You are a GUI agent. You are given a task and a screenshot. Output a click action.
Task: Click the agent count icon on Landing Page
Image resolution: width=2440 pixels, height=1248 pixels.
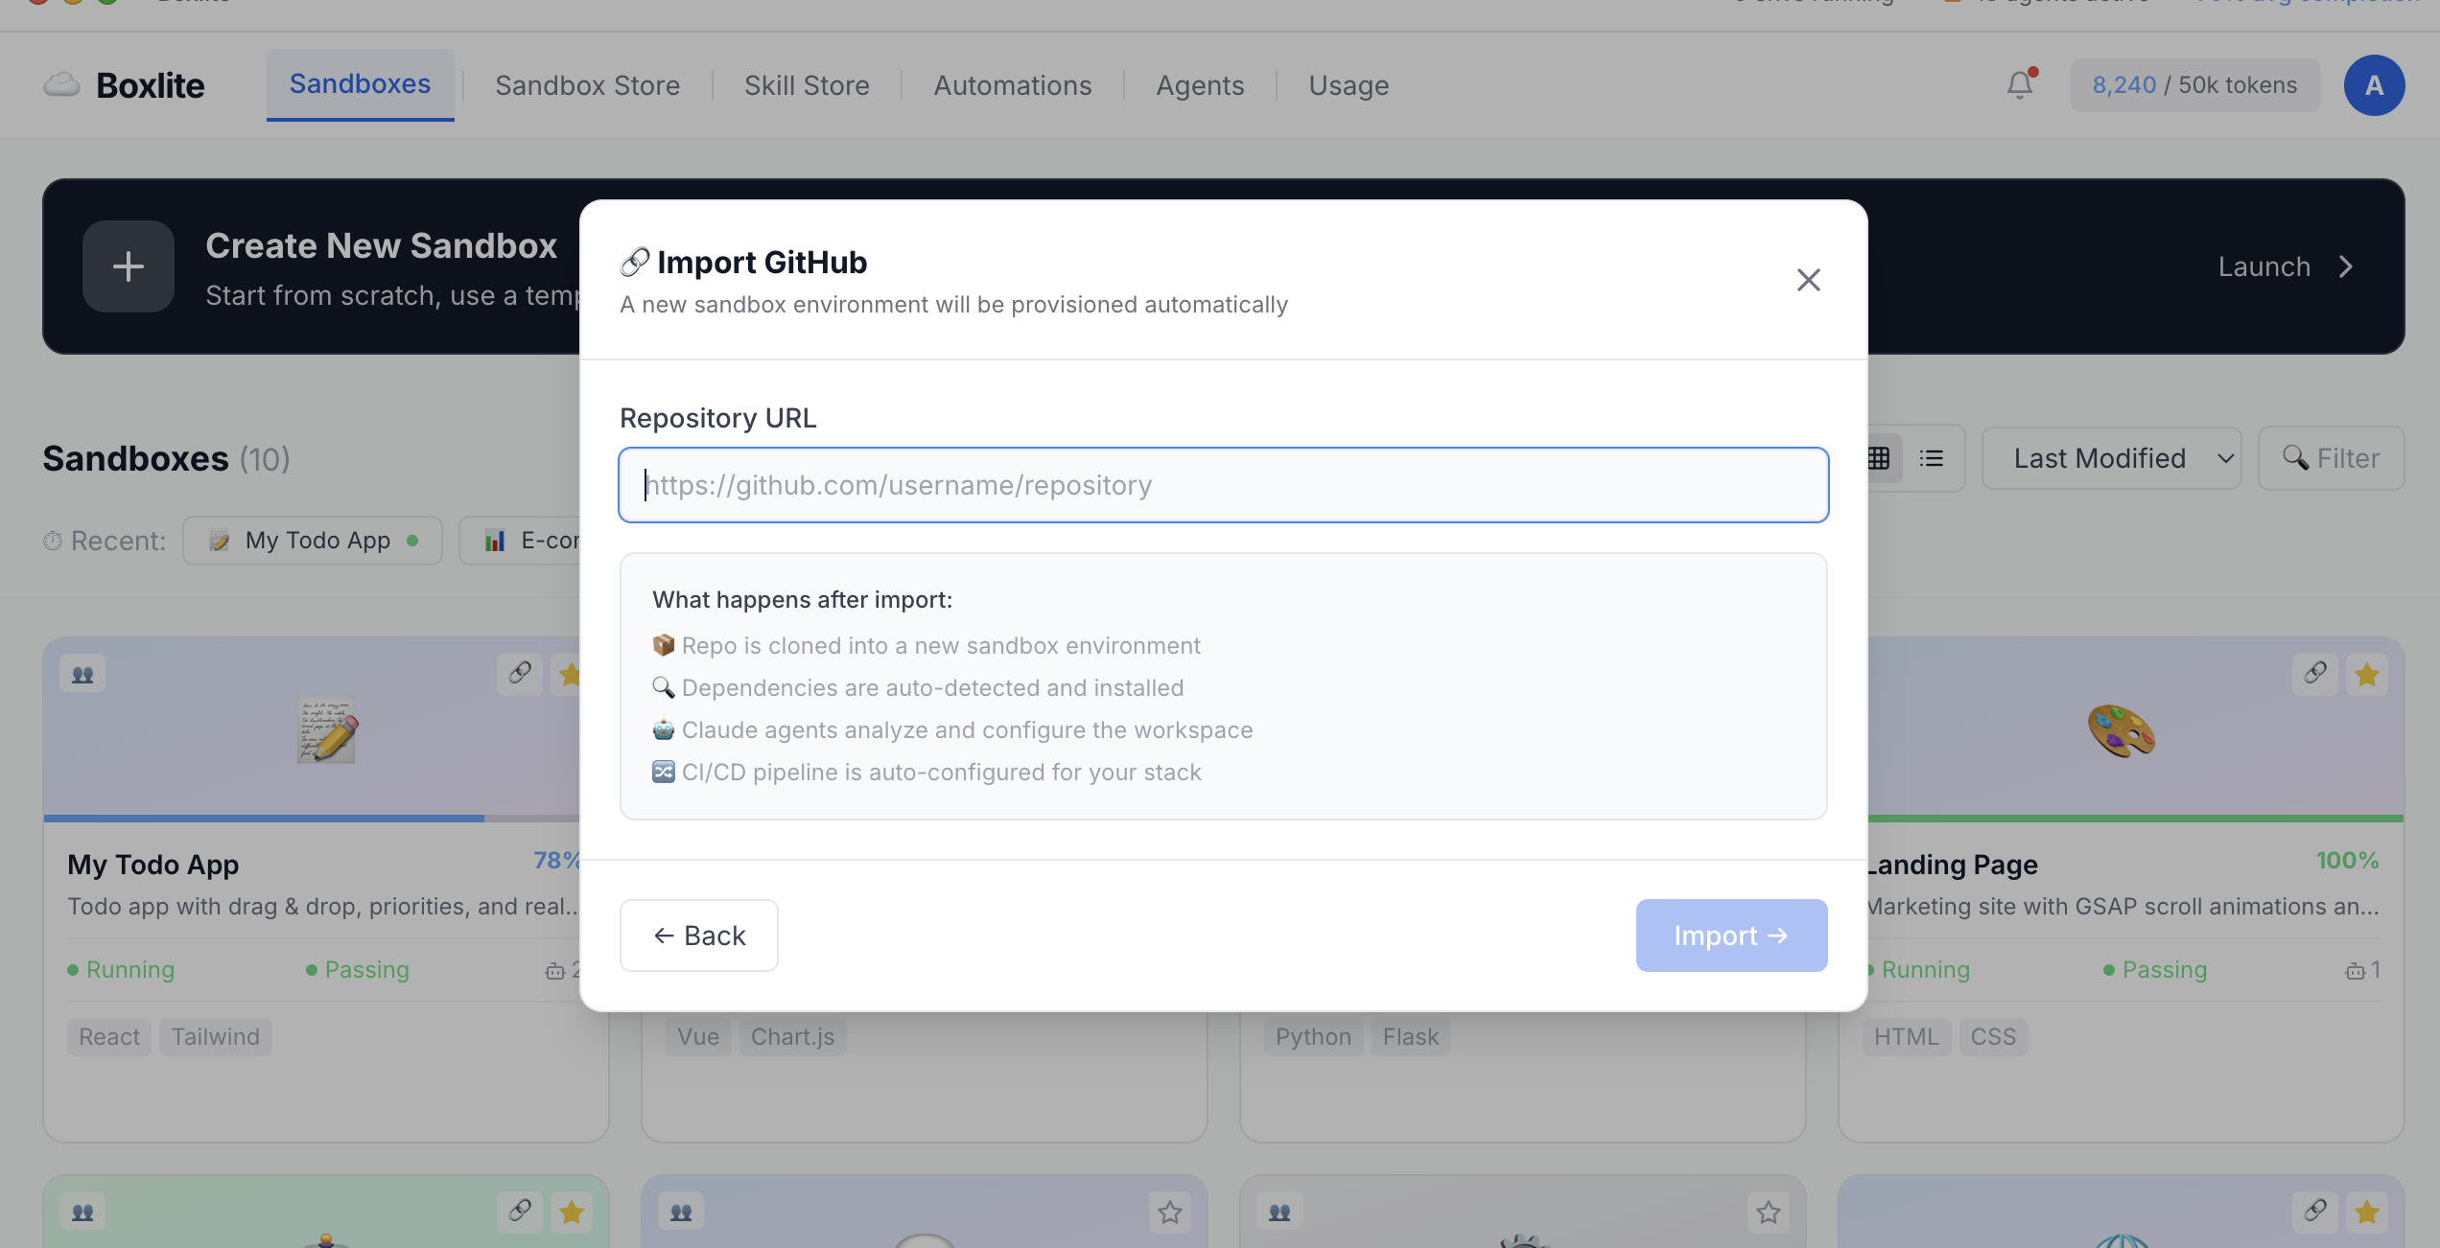pos(2355,971)
